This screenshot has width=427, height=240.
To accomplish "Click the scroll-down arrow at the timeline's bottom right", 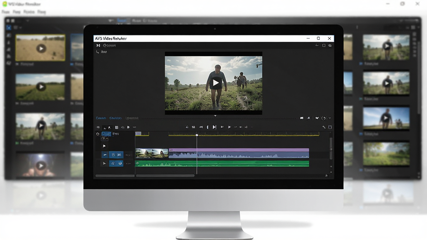I will (x=331, y=172).
